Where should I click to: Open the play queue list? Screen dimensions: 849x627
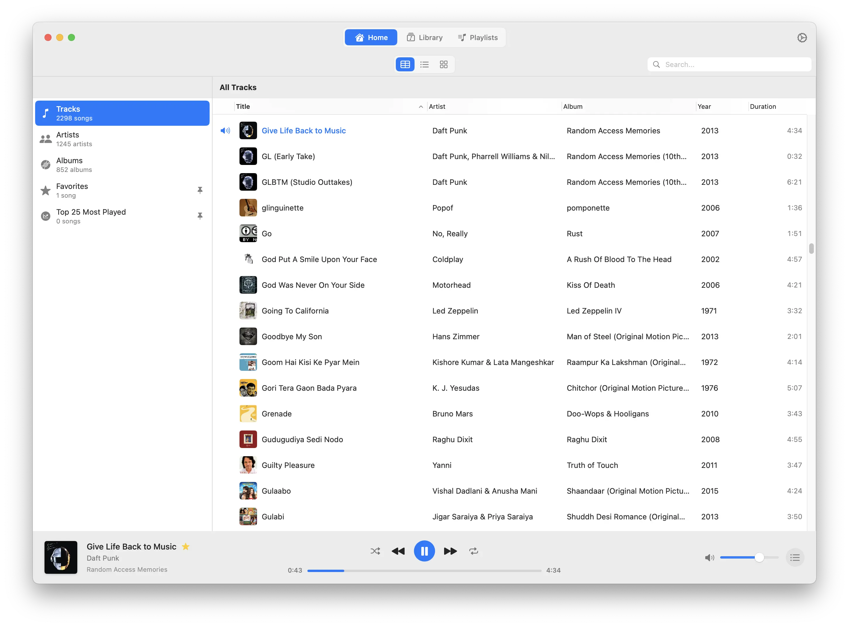tap(795, 557)
